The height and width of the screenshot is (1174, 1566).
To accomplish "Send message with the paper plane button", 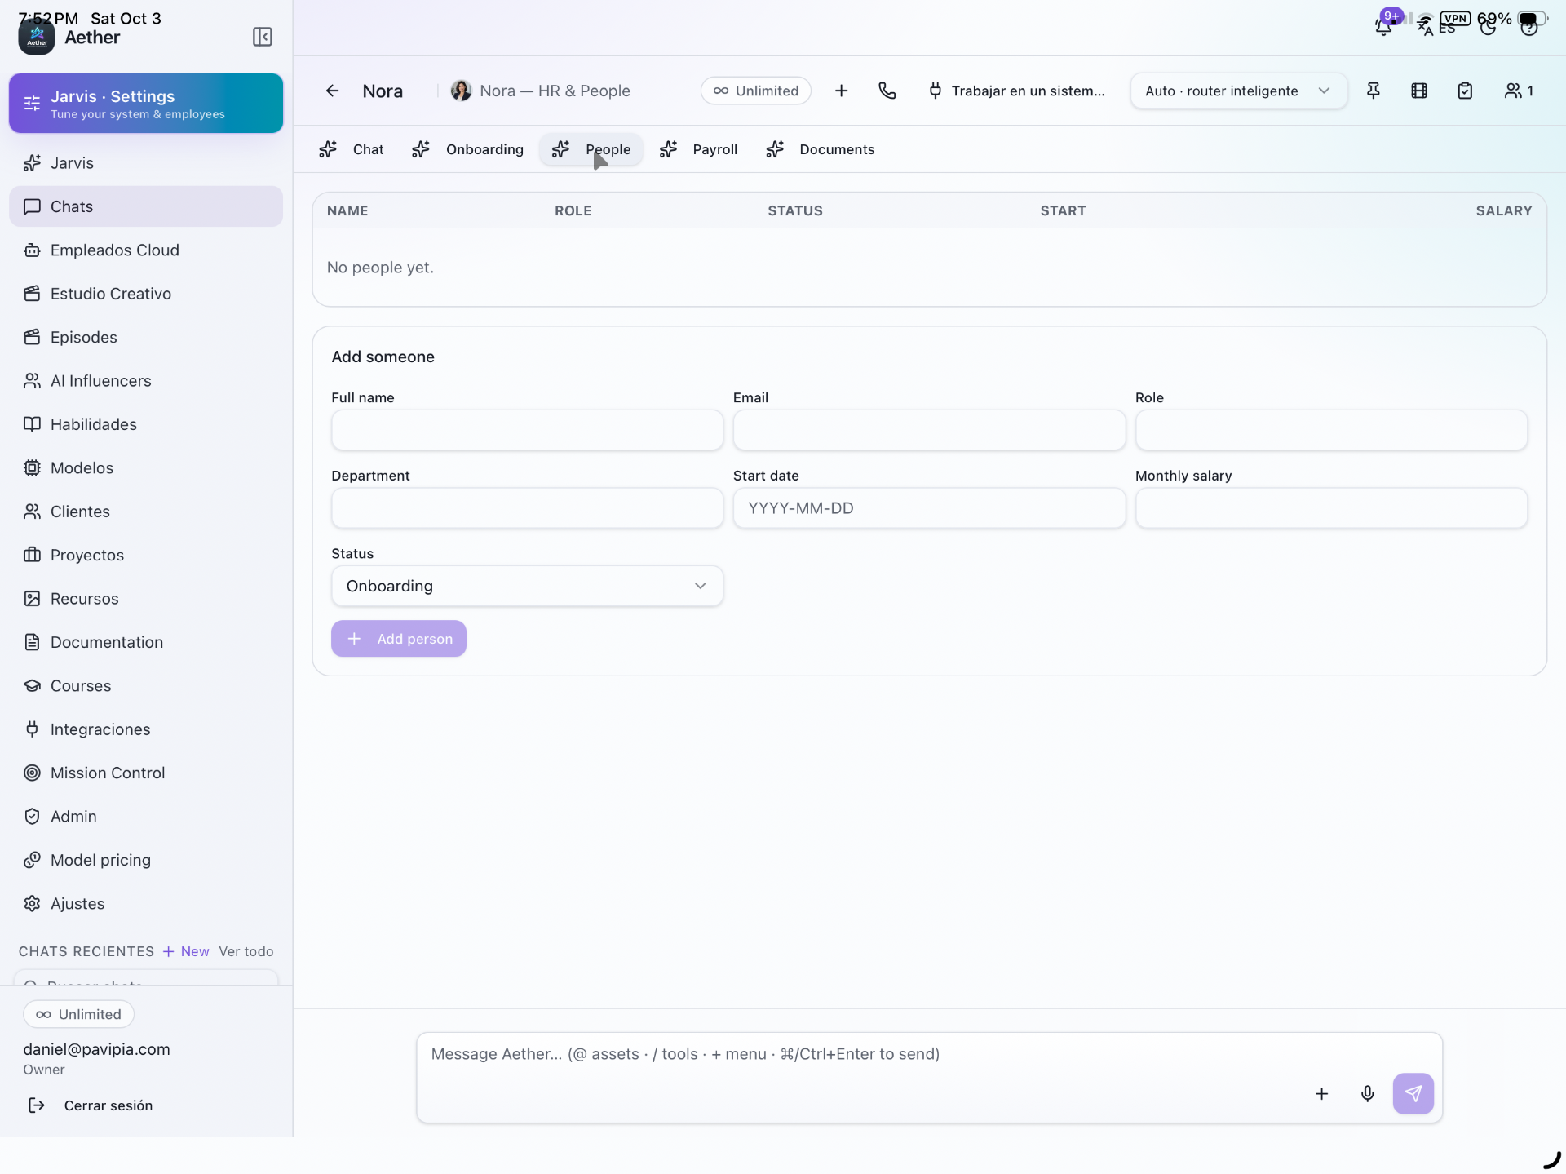I will tap(1413, 1093).
